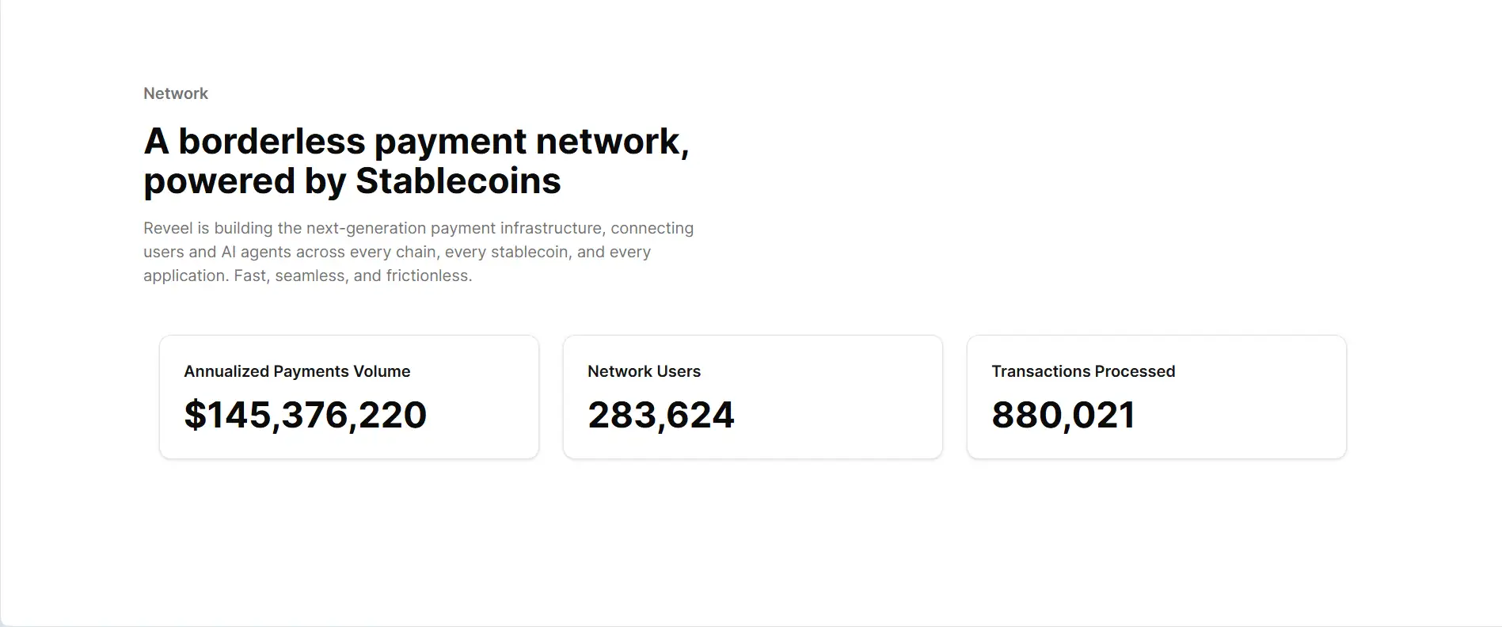
Task: Click the 880,021 transactions figure
Action: coord(1063,415)
